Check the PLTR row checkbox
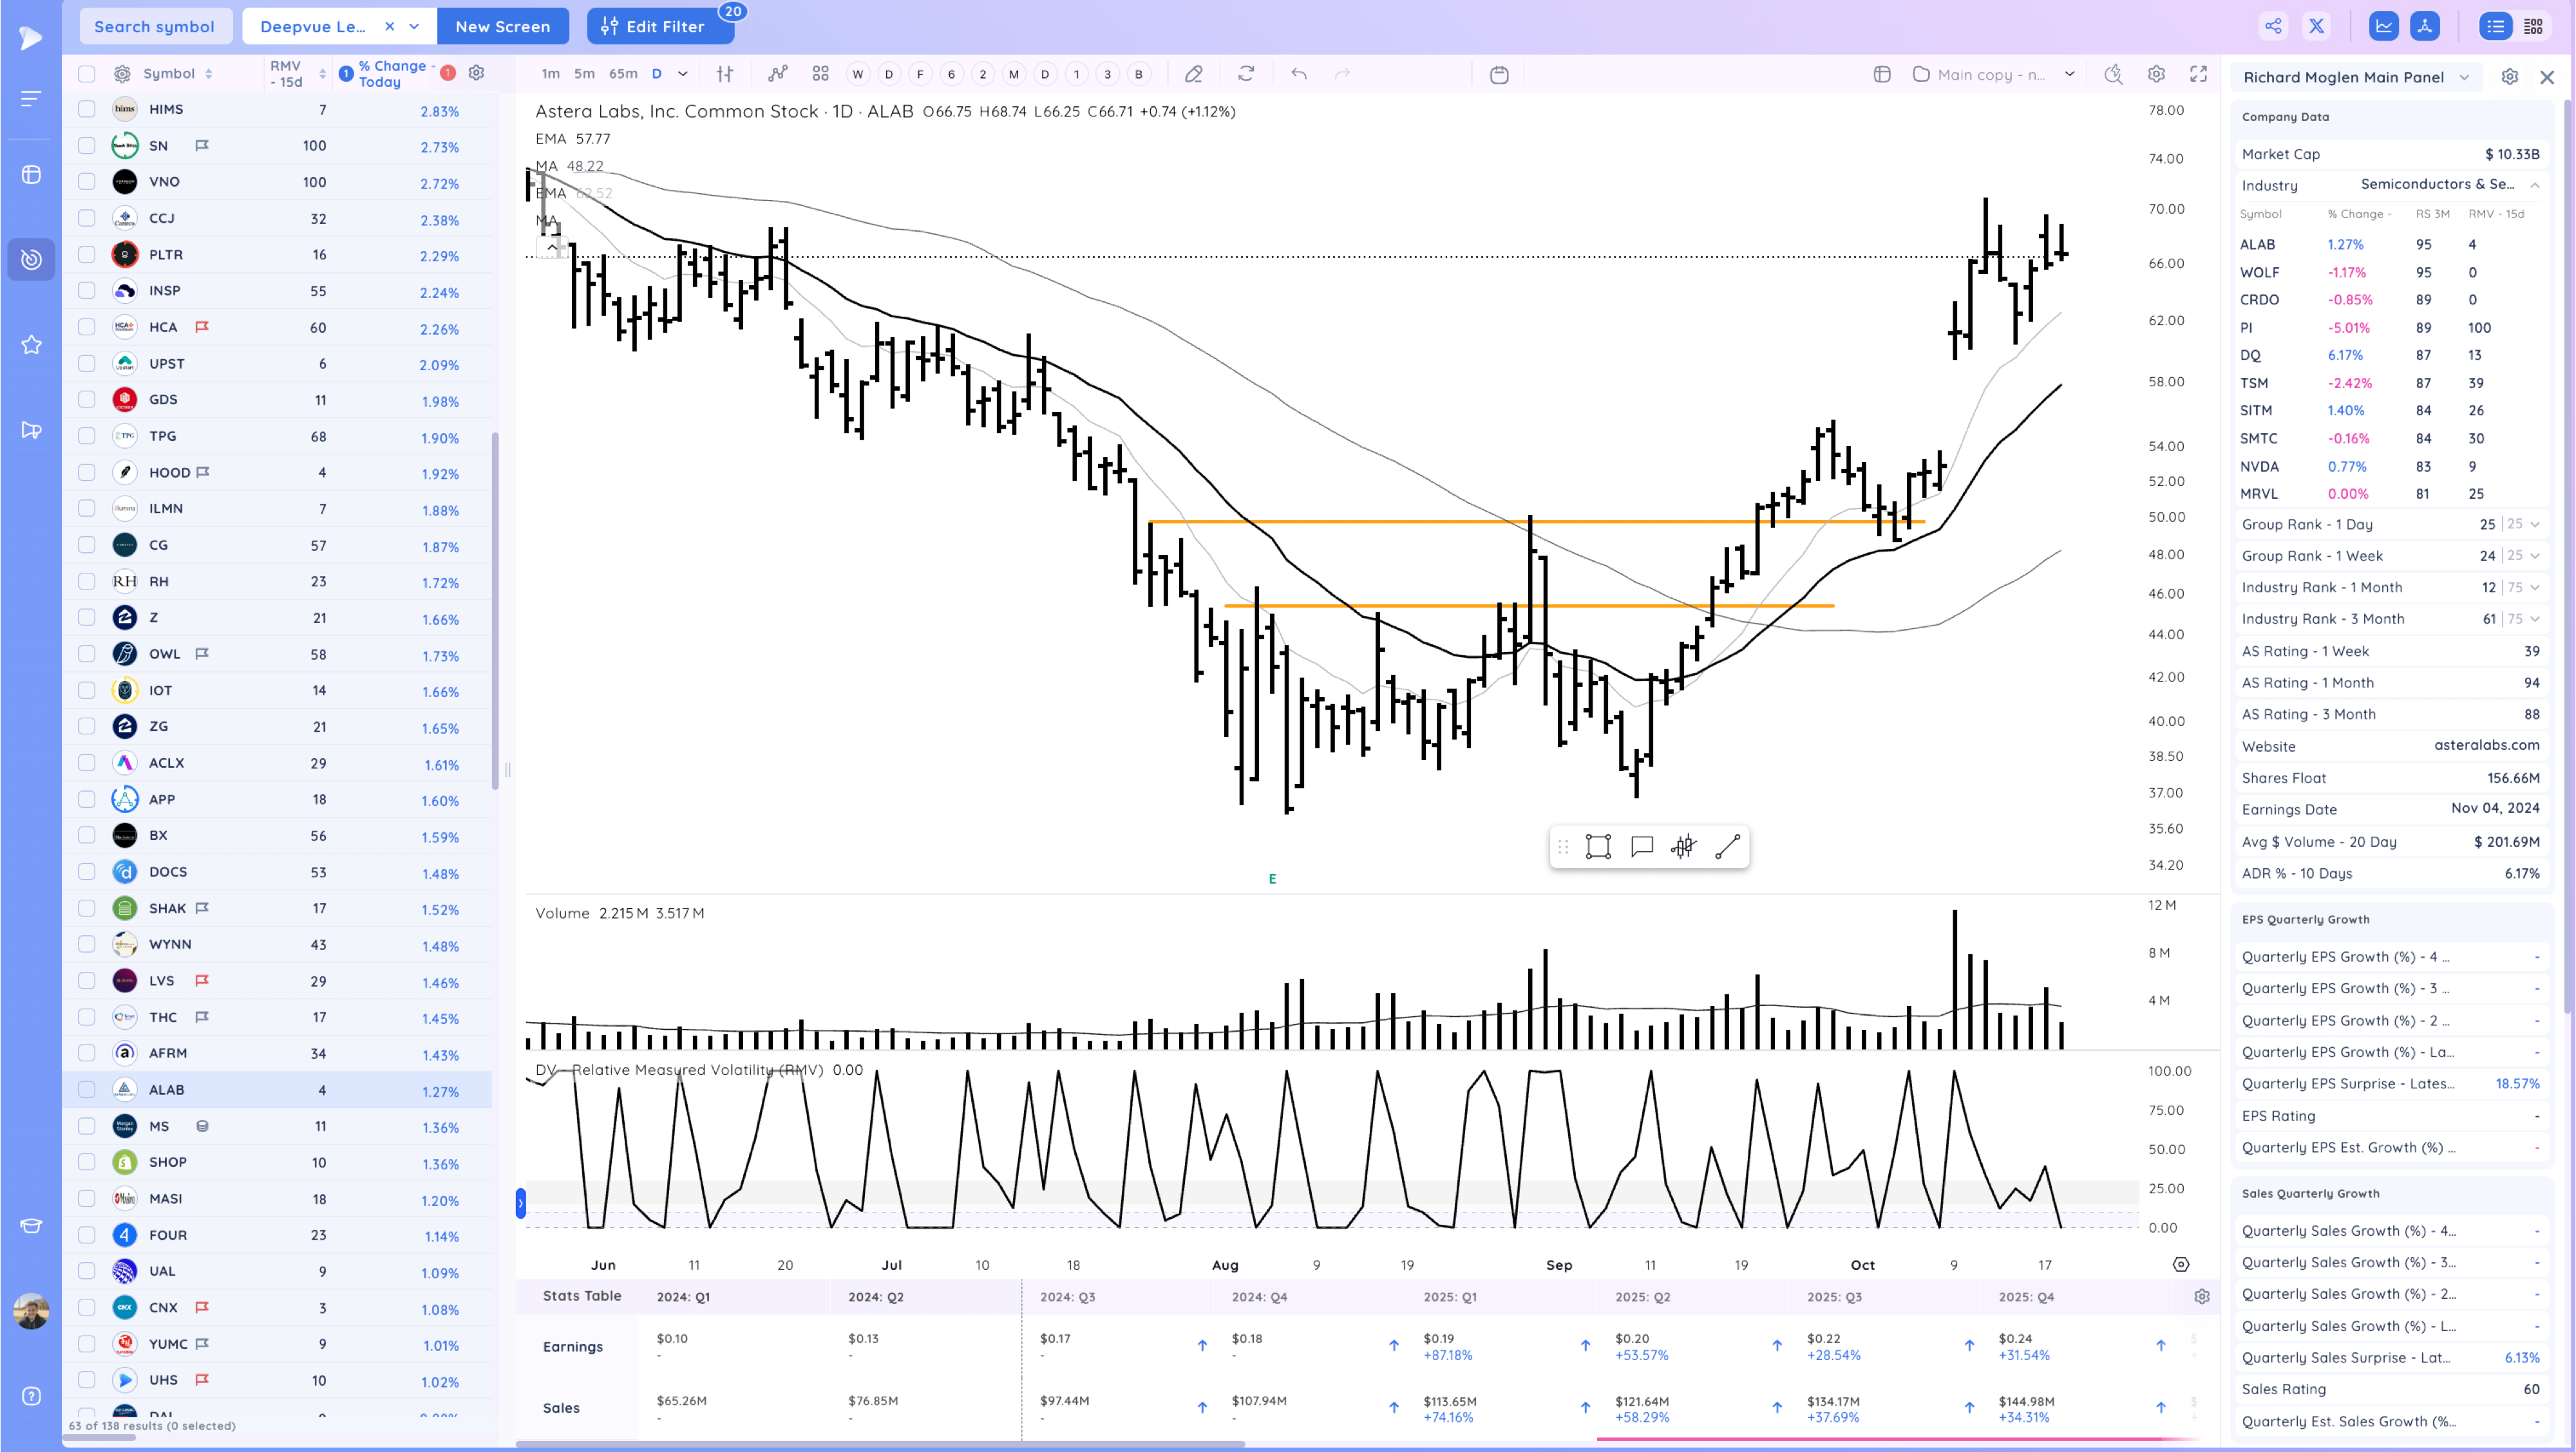2576x1452 pixels. (x=87, y=255)
